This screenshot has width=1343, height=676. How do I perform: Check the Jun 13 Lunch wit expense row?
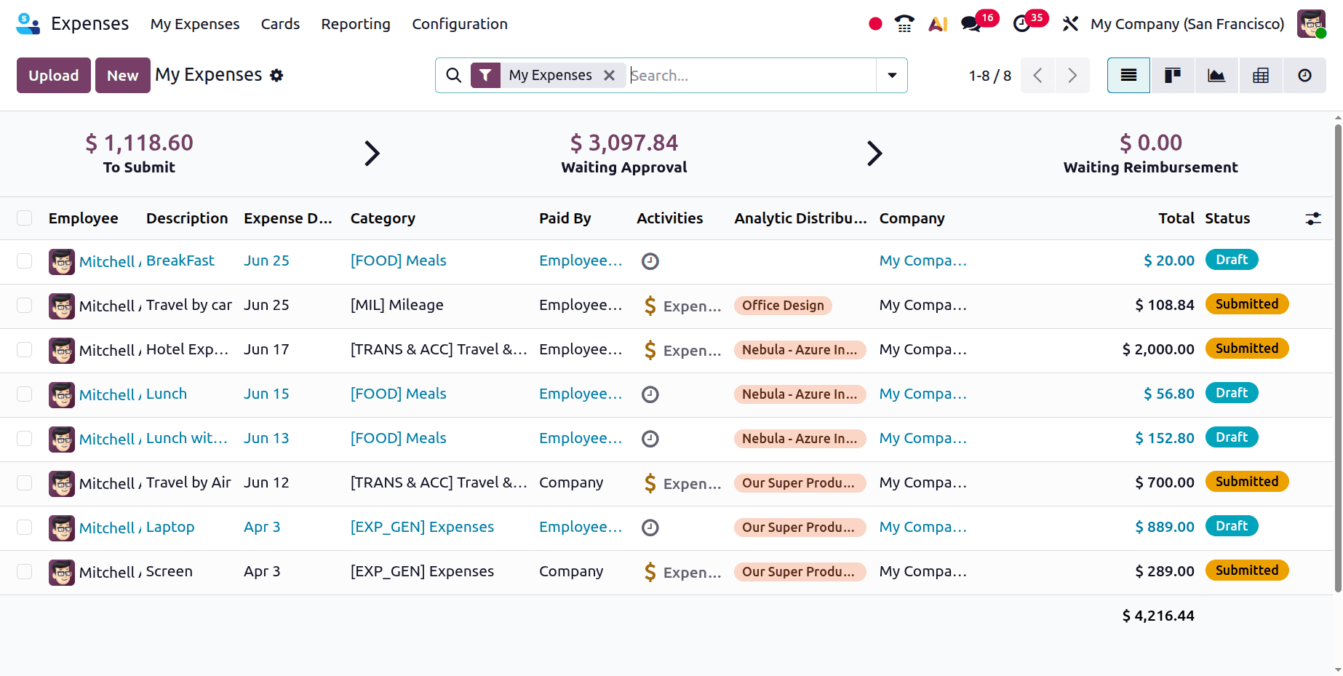pyautogui.click(x=25, y=439)
